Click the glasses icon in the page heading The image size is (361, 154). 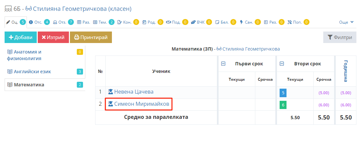point(29,9)
